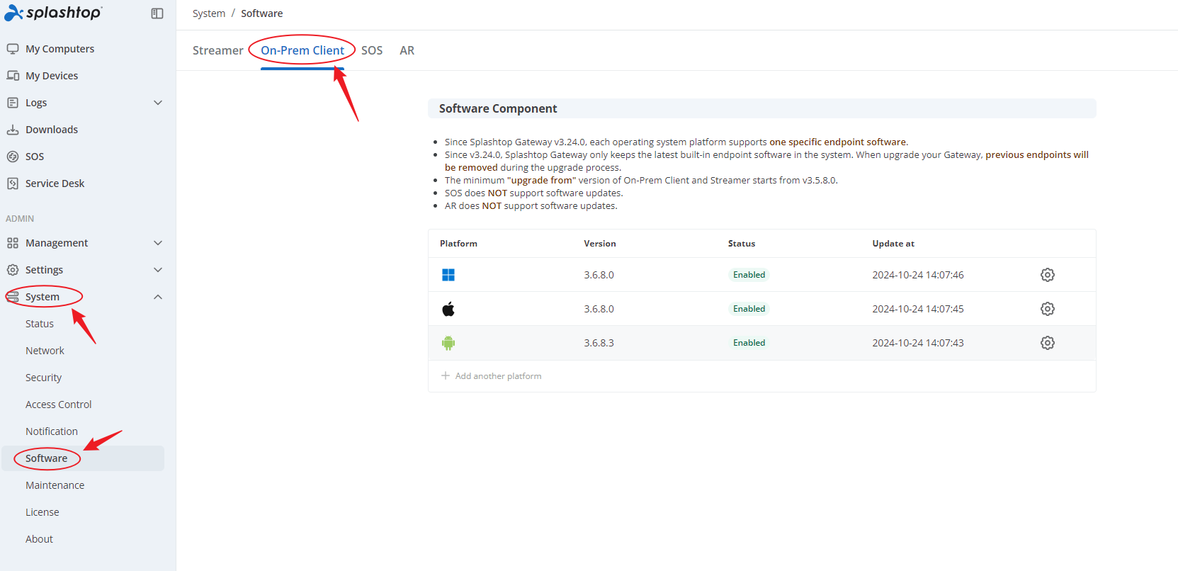
Task: Click the My Devices icon
Action: pyautogui.click(x=13, y=76)
